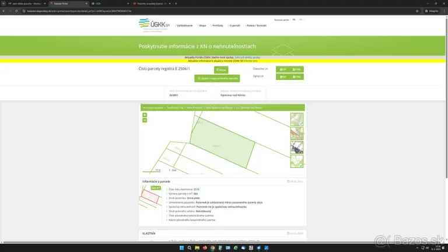Go back in browser history
Image resolution: width=448 pixels, height=252 pixels.
point(3,11)
